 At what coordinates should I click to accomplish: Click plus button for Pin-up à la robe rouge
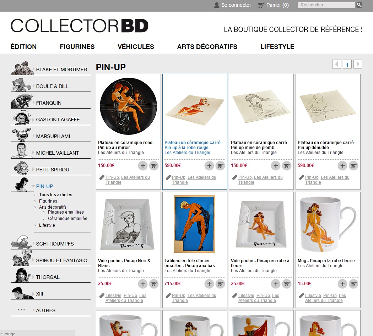(x=209, y=166)
